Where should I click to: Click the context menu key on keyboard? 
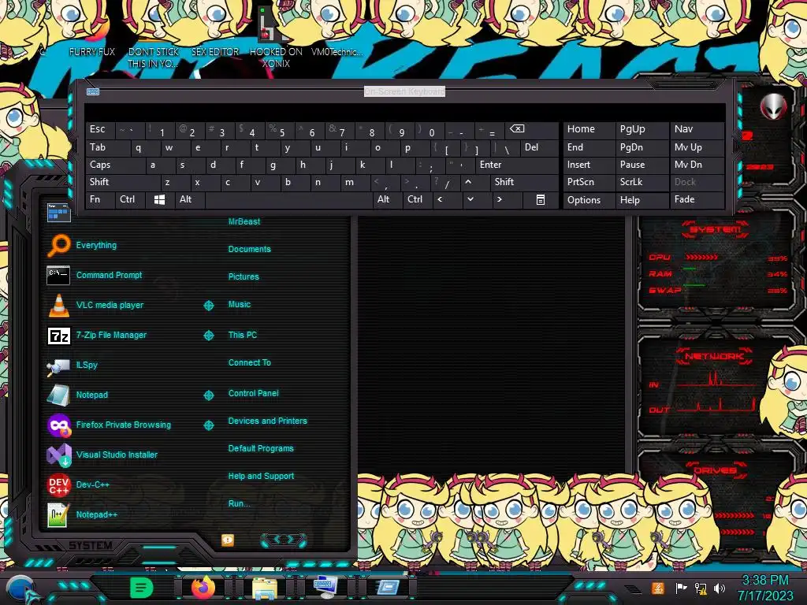(541, 199)
